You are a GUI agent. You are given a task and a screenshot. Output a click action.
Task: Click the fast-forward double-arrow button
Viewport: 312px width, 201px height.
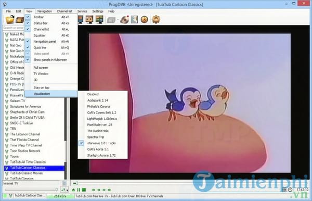104,190
